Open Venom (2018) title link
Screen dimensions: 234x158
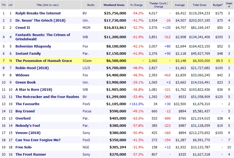coord(28,133)
